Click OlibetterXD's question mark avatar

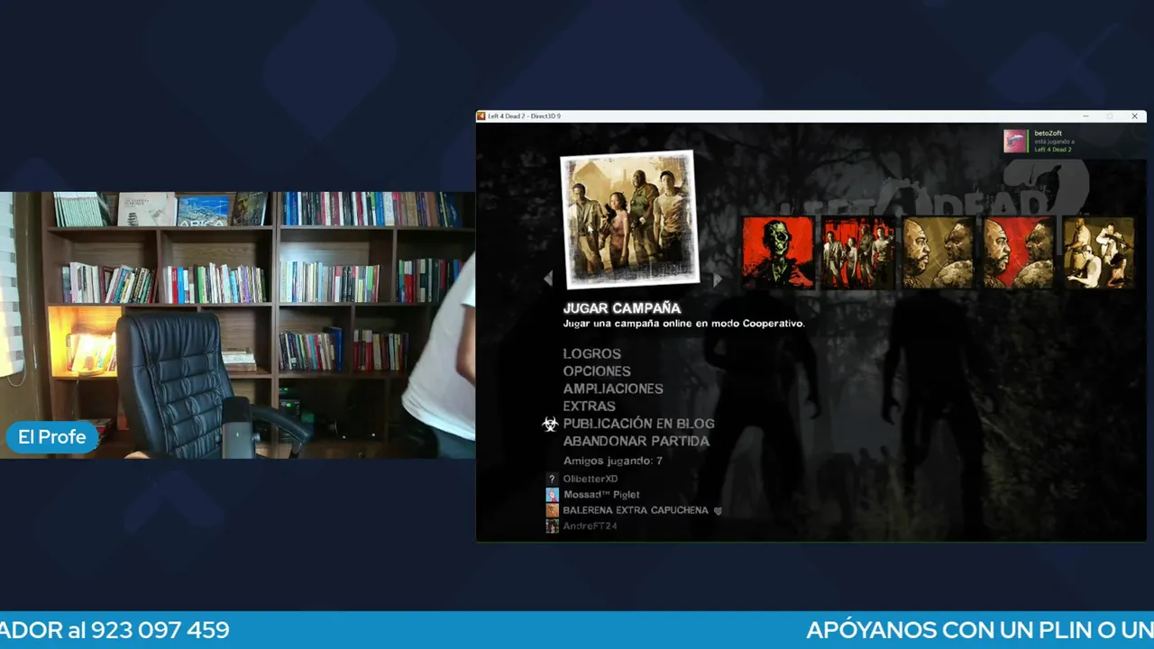(552, 479)
